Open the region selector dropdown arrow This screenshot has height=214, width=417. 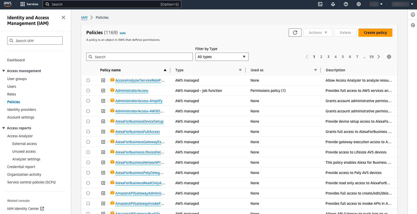click(x=381, y=4)
